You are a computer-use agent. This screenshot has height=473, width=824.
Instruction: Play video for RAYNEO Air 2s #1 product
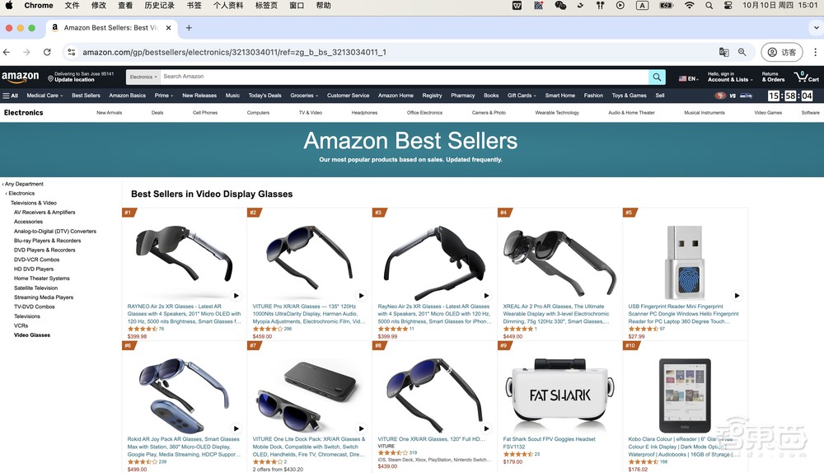point(236,295)
